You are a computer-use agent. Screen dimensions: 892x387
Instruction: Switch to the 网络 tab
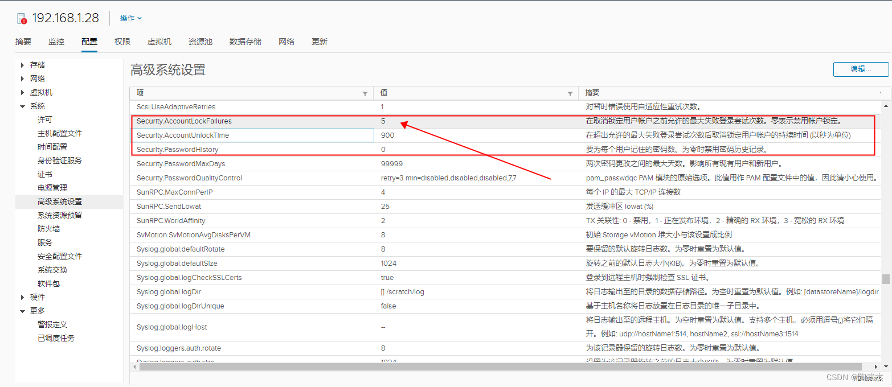pyautogui.click(x=287, y=42)
